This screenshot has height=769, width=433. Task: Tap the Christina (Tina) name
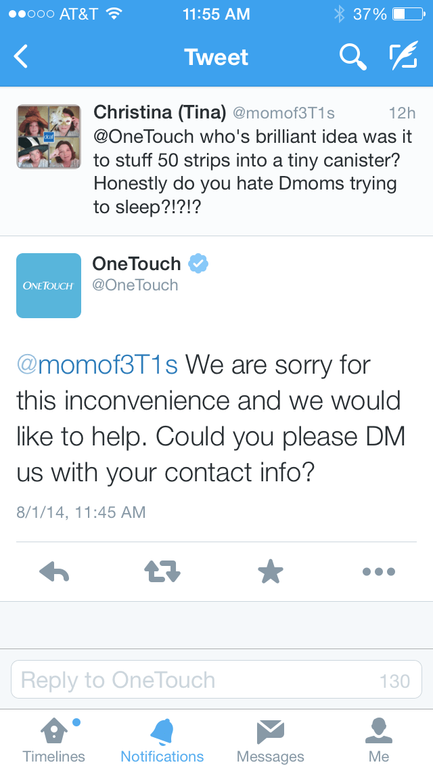click(x=160, y=112)
